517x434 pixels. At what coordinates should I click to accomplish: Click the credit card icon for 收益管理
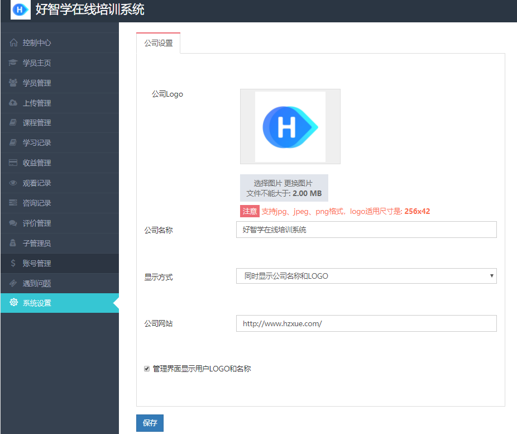(x=13, y=163)
